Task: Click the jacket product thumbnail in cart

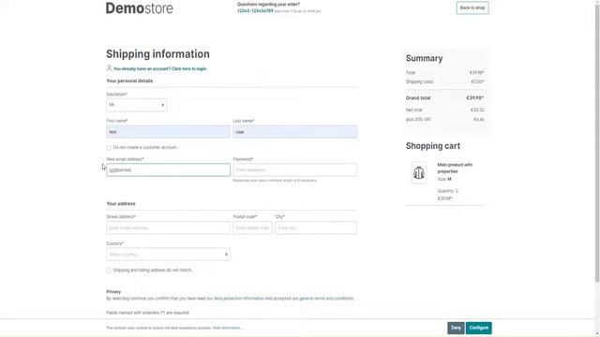Action: click(x=419, y=172)
